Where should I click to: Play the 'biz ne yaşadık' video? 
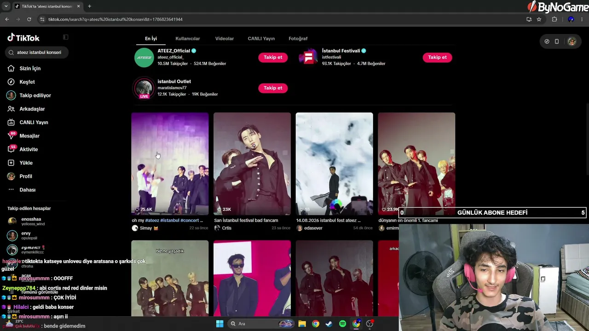(x=170, y=278)
